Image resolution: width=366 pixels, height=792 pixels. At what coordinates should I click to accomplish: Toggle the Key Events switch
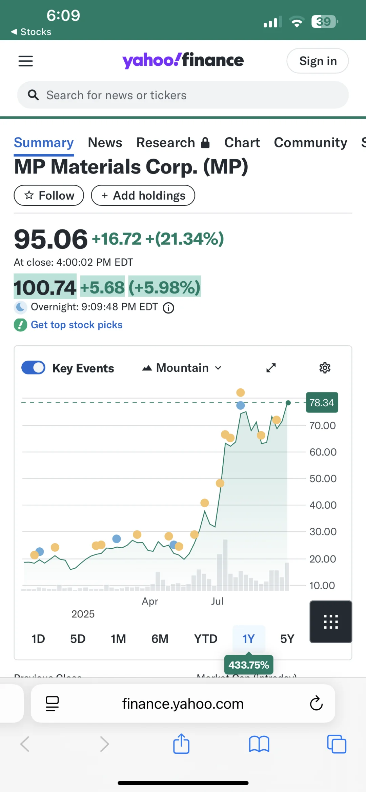(x=33, y=368)
